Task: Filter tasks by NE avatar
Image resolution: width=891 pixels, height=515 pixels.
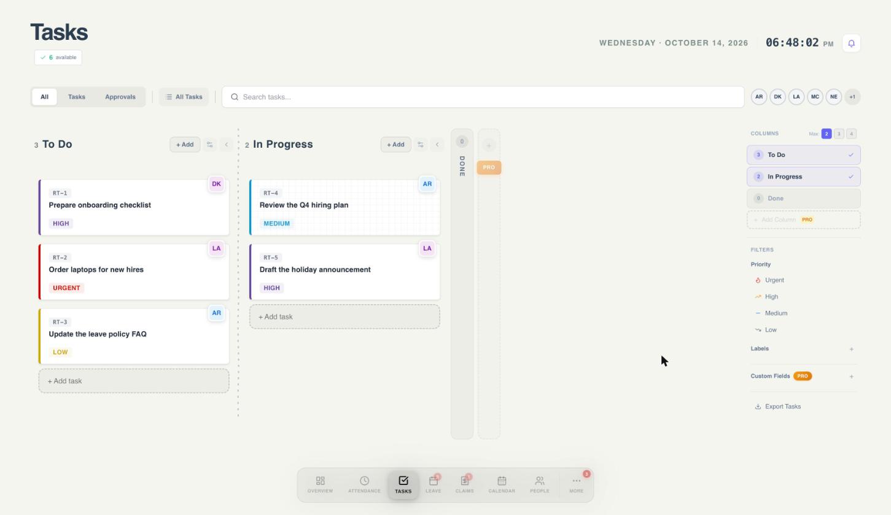Action: [x=833, y=97]
